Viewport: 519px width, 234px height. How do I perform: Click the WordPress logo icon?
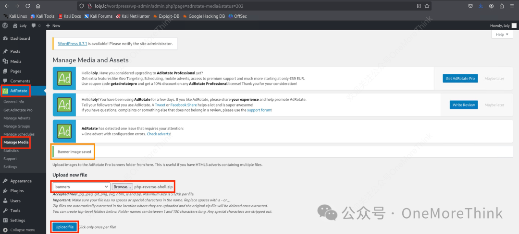(5, 25)
